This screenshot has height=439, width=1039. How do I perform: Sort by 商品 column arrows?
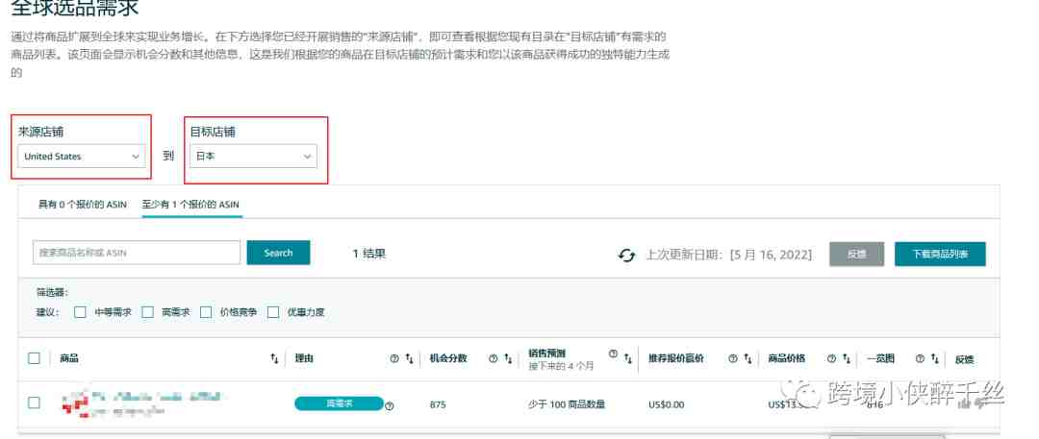(x=274, y=358)
